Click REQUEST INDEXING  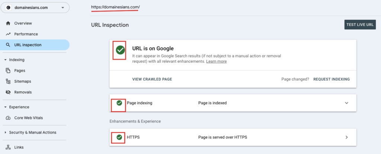pyautogui.click(x=332, y=79)
